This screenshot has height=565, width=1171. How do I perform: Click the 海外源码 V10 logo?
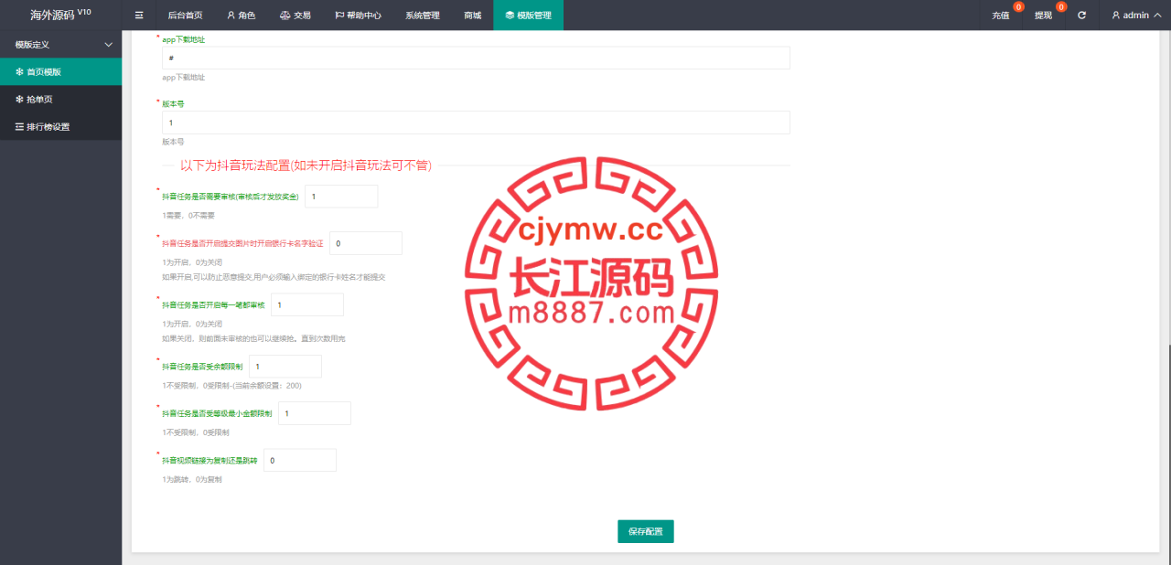click(x=60, y=15)
